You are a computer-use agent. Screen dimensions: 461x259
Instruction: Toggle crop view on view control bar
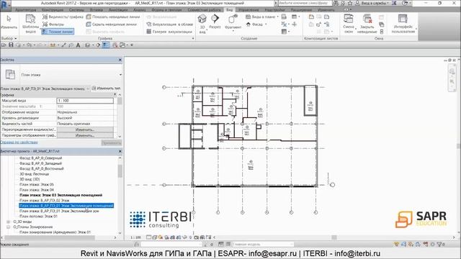(173, 237)
